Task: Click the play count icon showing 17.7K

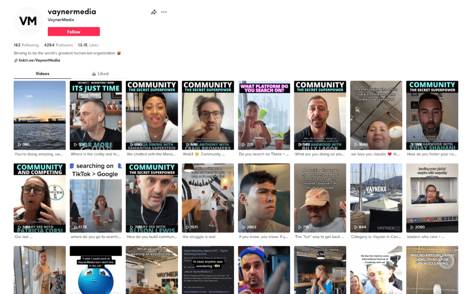Action: tap(76, 227)
